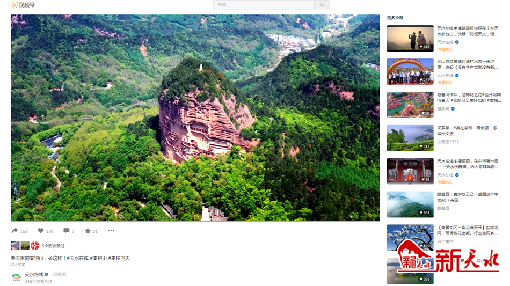
Task: Open comments via speech bubble icon
Action: point(67,231)
